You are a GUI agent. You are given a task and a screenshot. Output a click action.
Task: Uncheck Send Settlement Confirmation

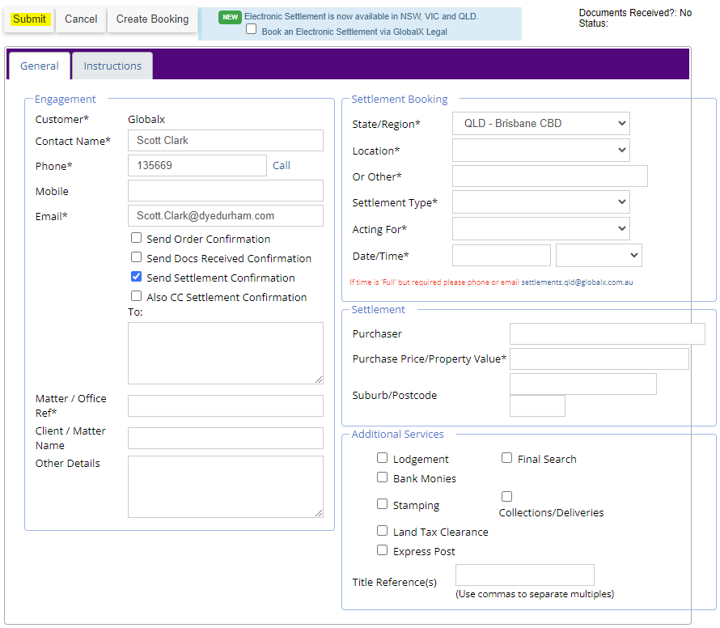(x=137, y=277)
